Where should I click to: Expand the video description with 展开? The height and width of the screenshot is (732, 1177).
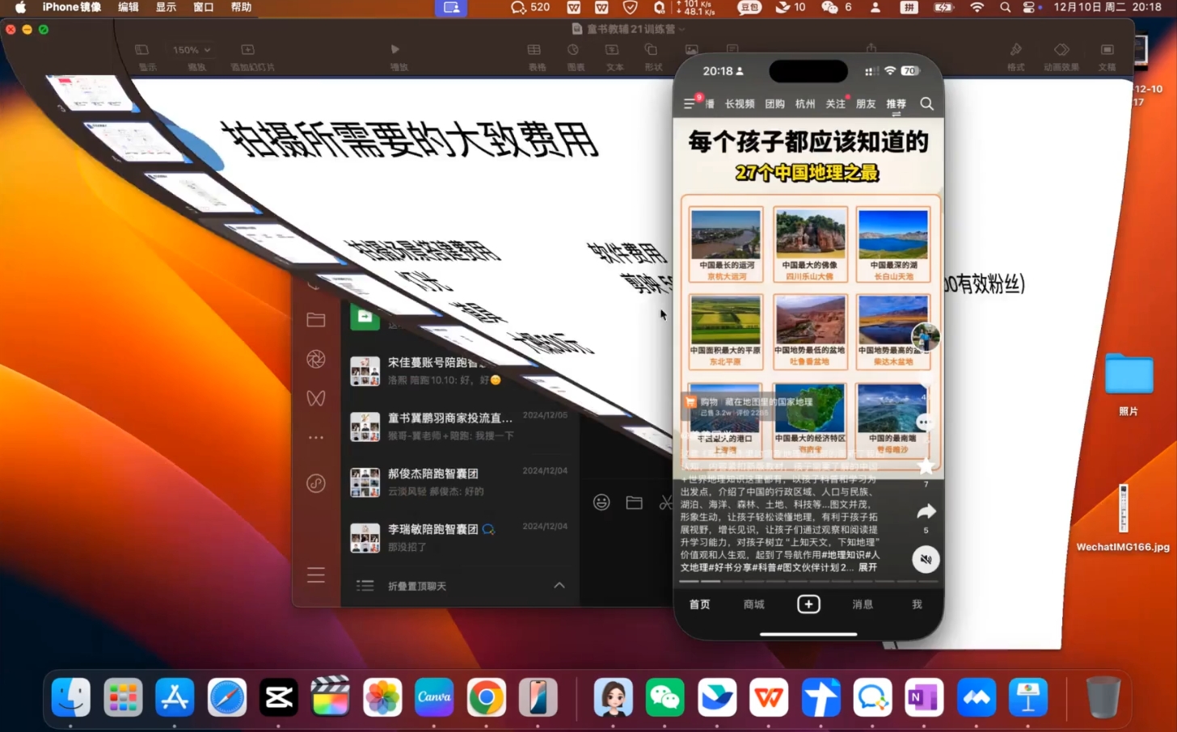(x=867, y=567)
